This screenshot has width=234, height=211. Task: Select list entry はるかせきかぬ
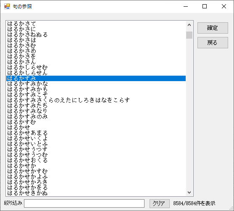pyautogui.click(x=96, y=193)
